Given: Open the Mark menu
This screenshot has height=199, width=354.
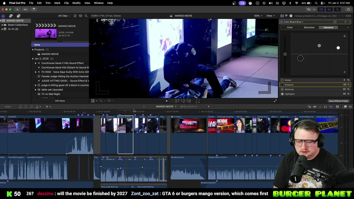Looking at the screenshot, I should click(57, 3).
